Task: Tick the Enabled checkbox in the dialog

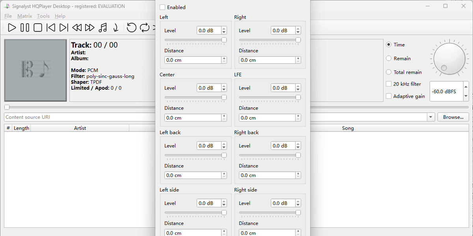Action: 162,7
